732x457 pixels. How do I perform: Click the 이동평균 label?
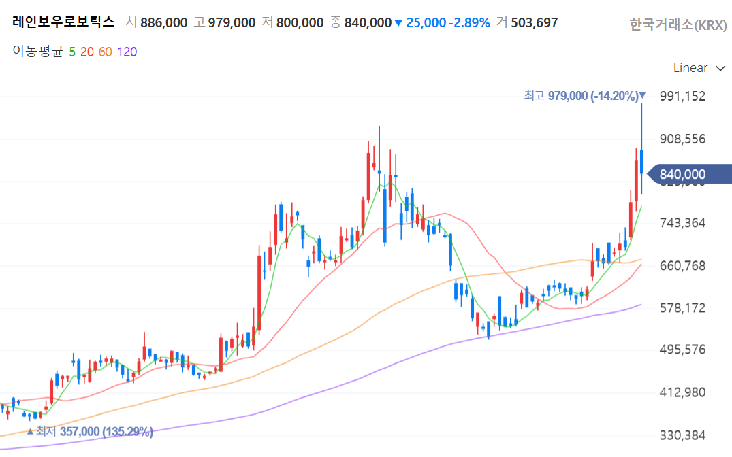(37, 51)
